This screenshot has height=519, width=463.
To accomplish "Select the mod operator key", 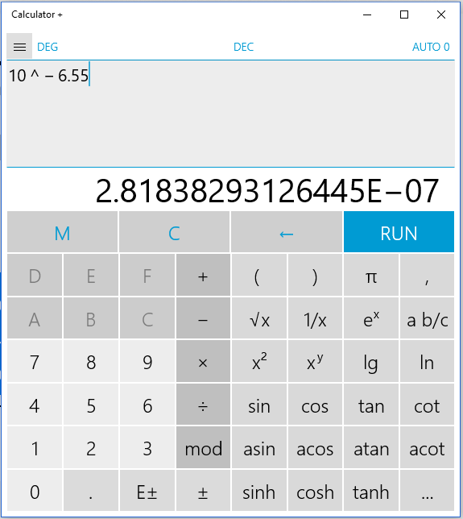I will coord(203,447).
